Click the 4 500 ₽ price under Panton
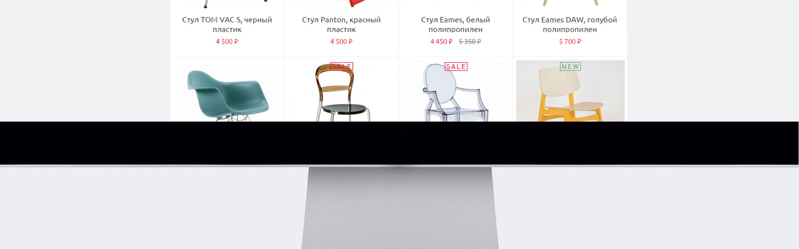The width and height of the screenshot is (799, 249). [341, 41]
